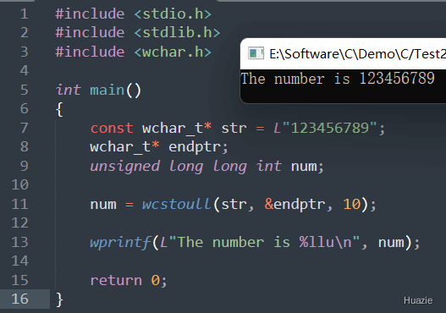Viewport: 446px width, 313px height.
Task: Click the unsigned keyword on line 9
Action: pos(125,167)
